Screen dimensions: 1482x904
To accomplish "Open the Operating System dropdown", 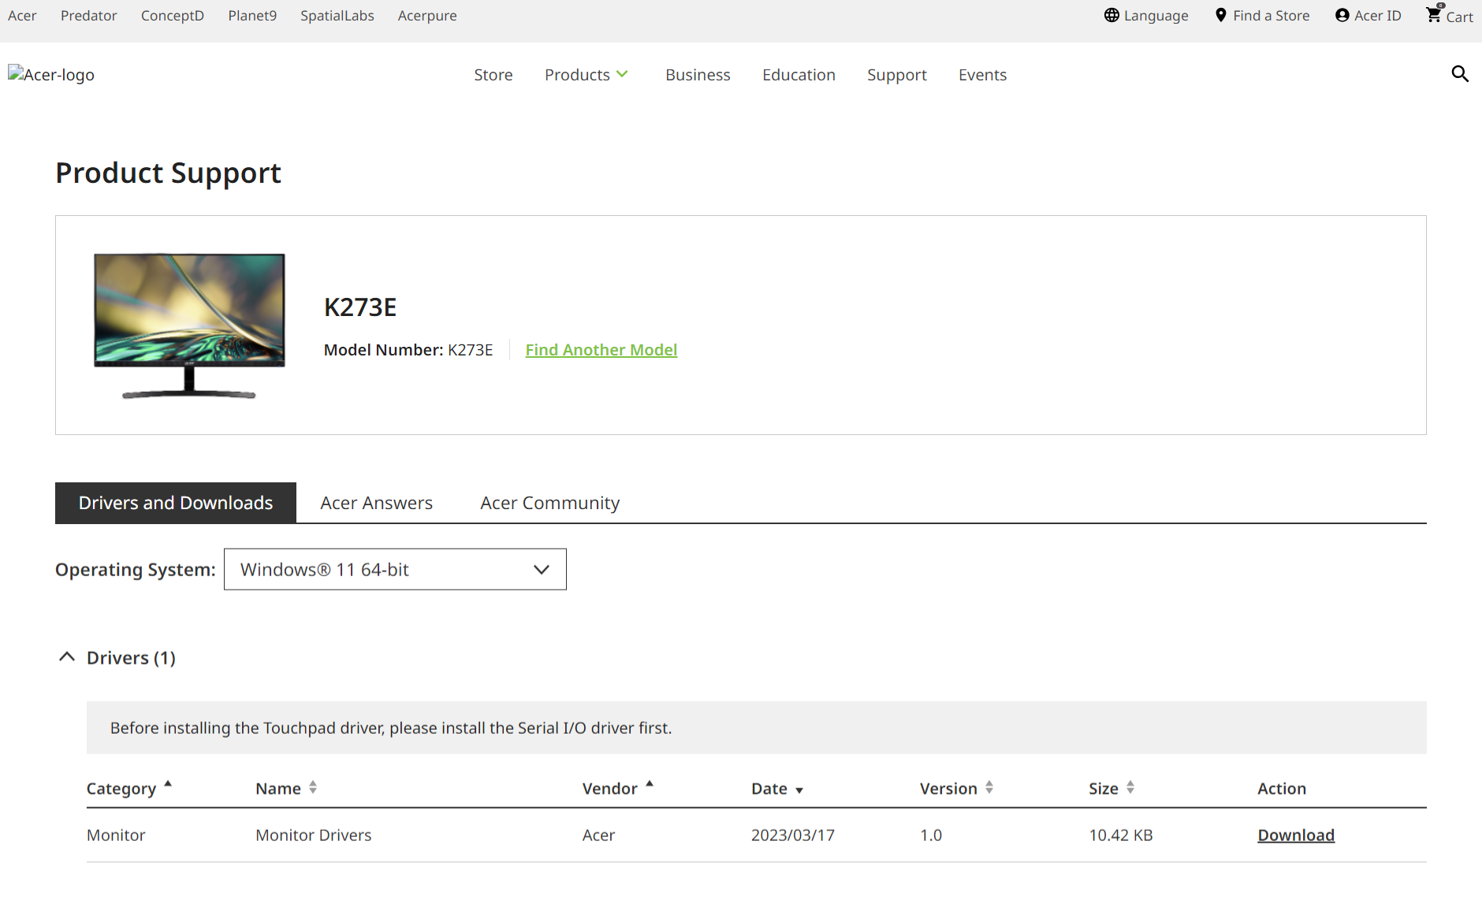I will 395,570.
